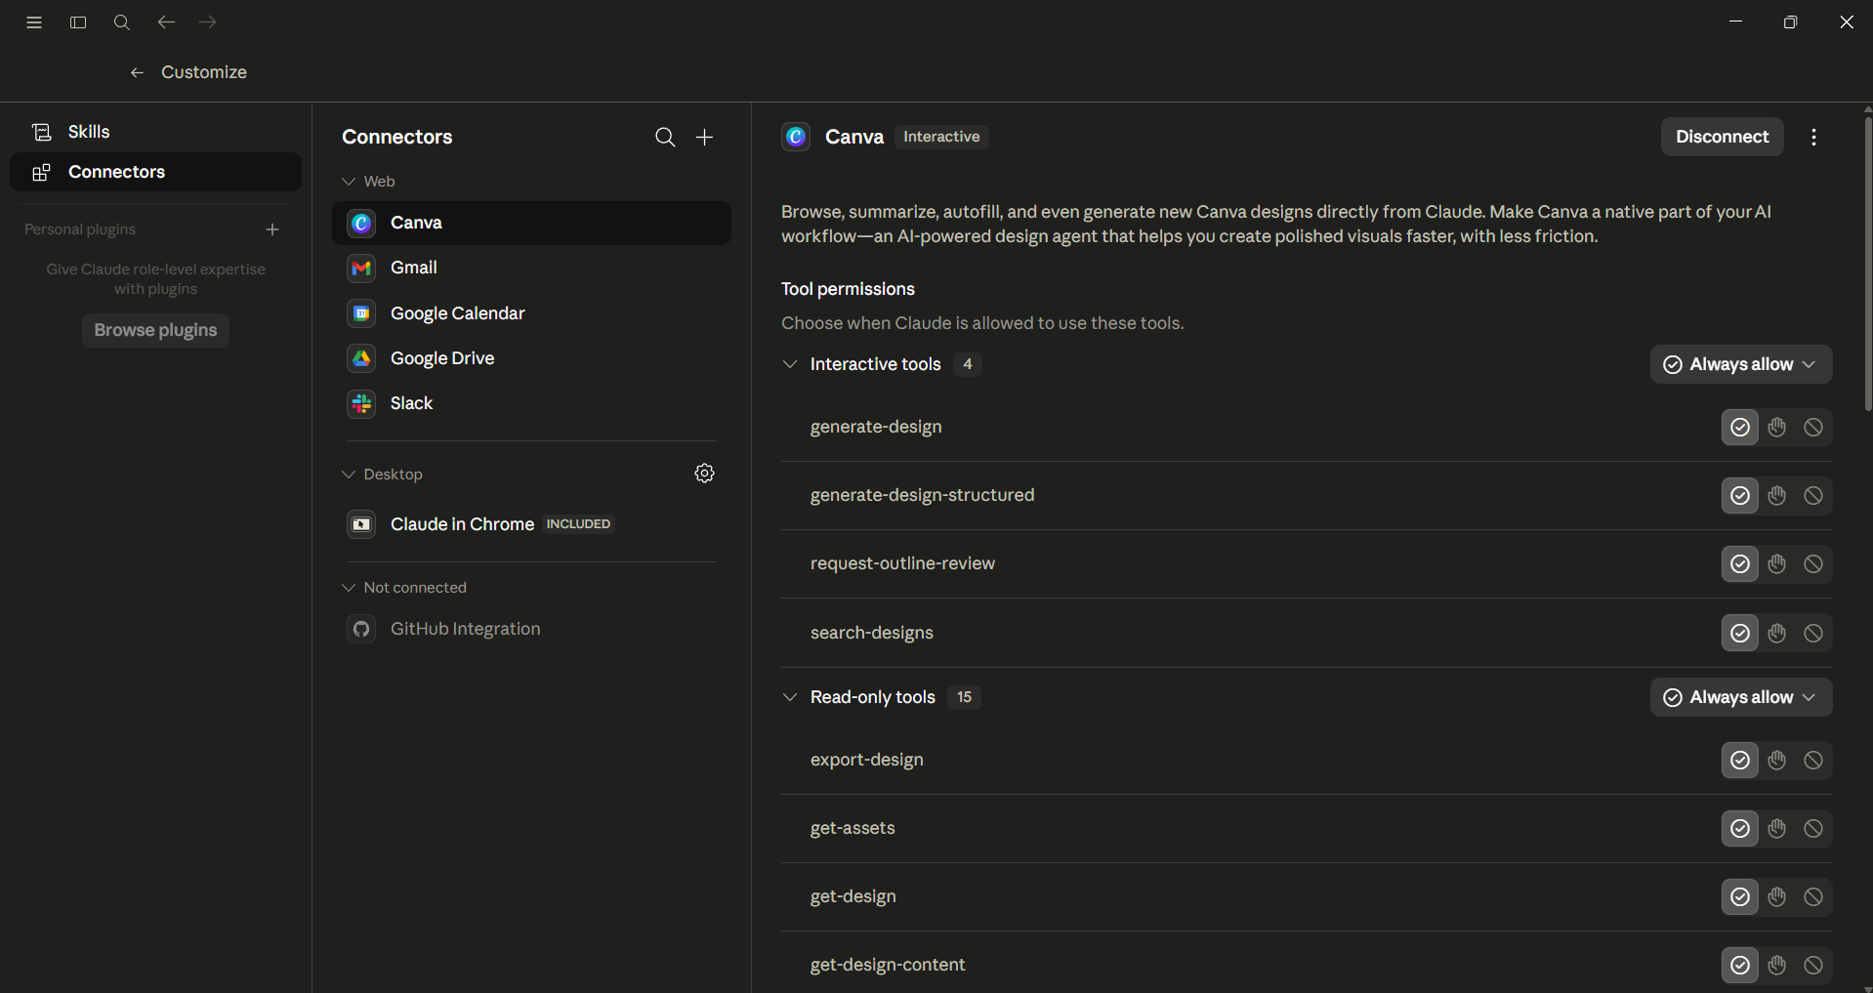The height and width of the screenshot is (993, 1873).
Task: Go back using the title bar arrow
Action: 166,21
